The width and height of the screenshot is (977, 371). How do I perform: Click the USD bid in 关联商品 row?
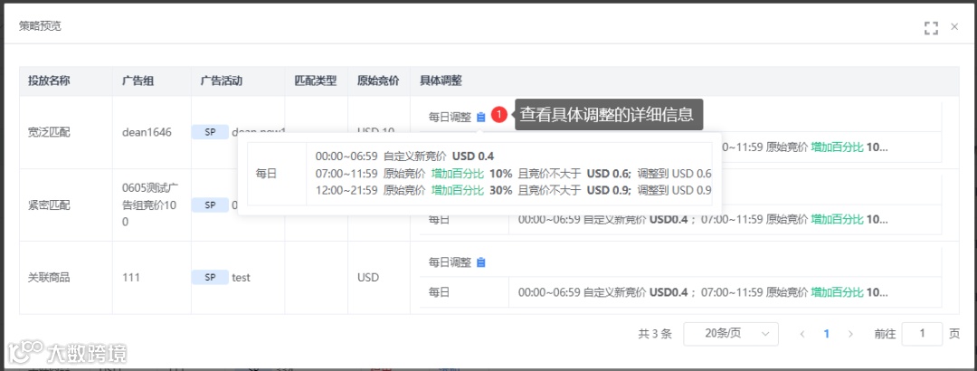click(367, 278)
